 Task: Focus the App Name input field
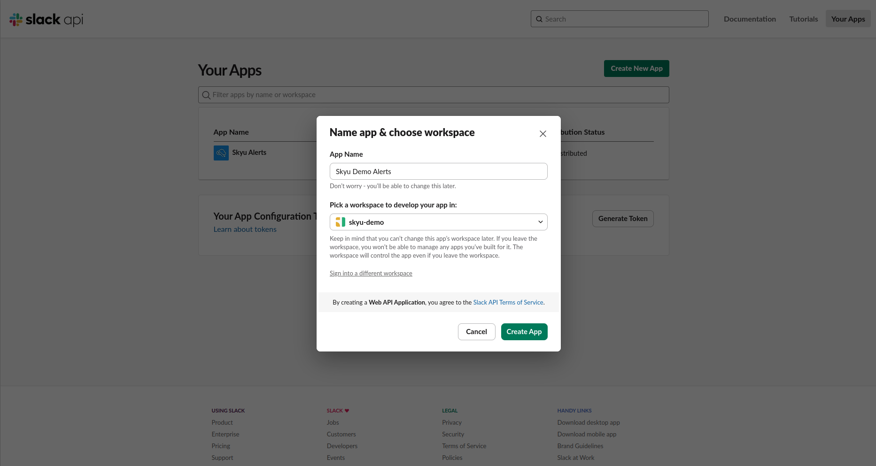tap(439, 171)
